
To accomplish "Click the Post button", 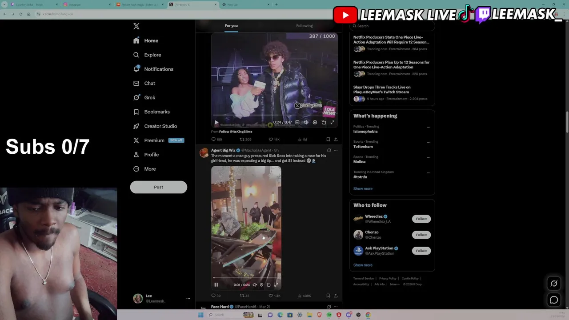I will point(158,187).
